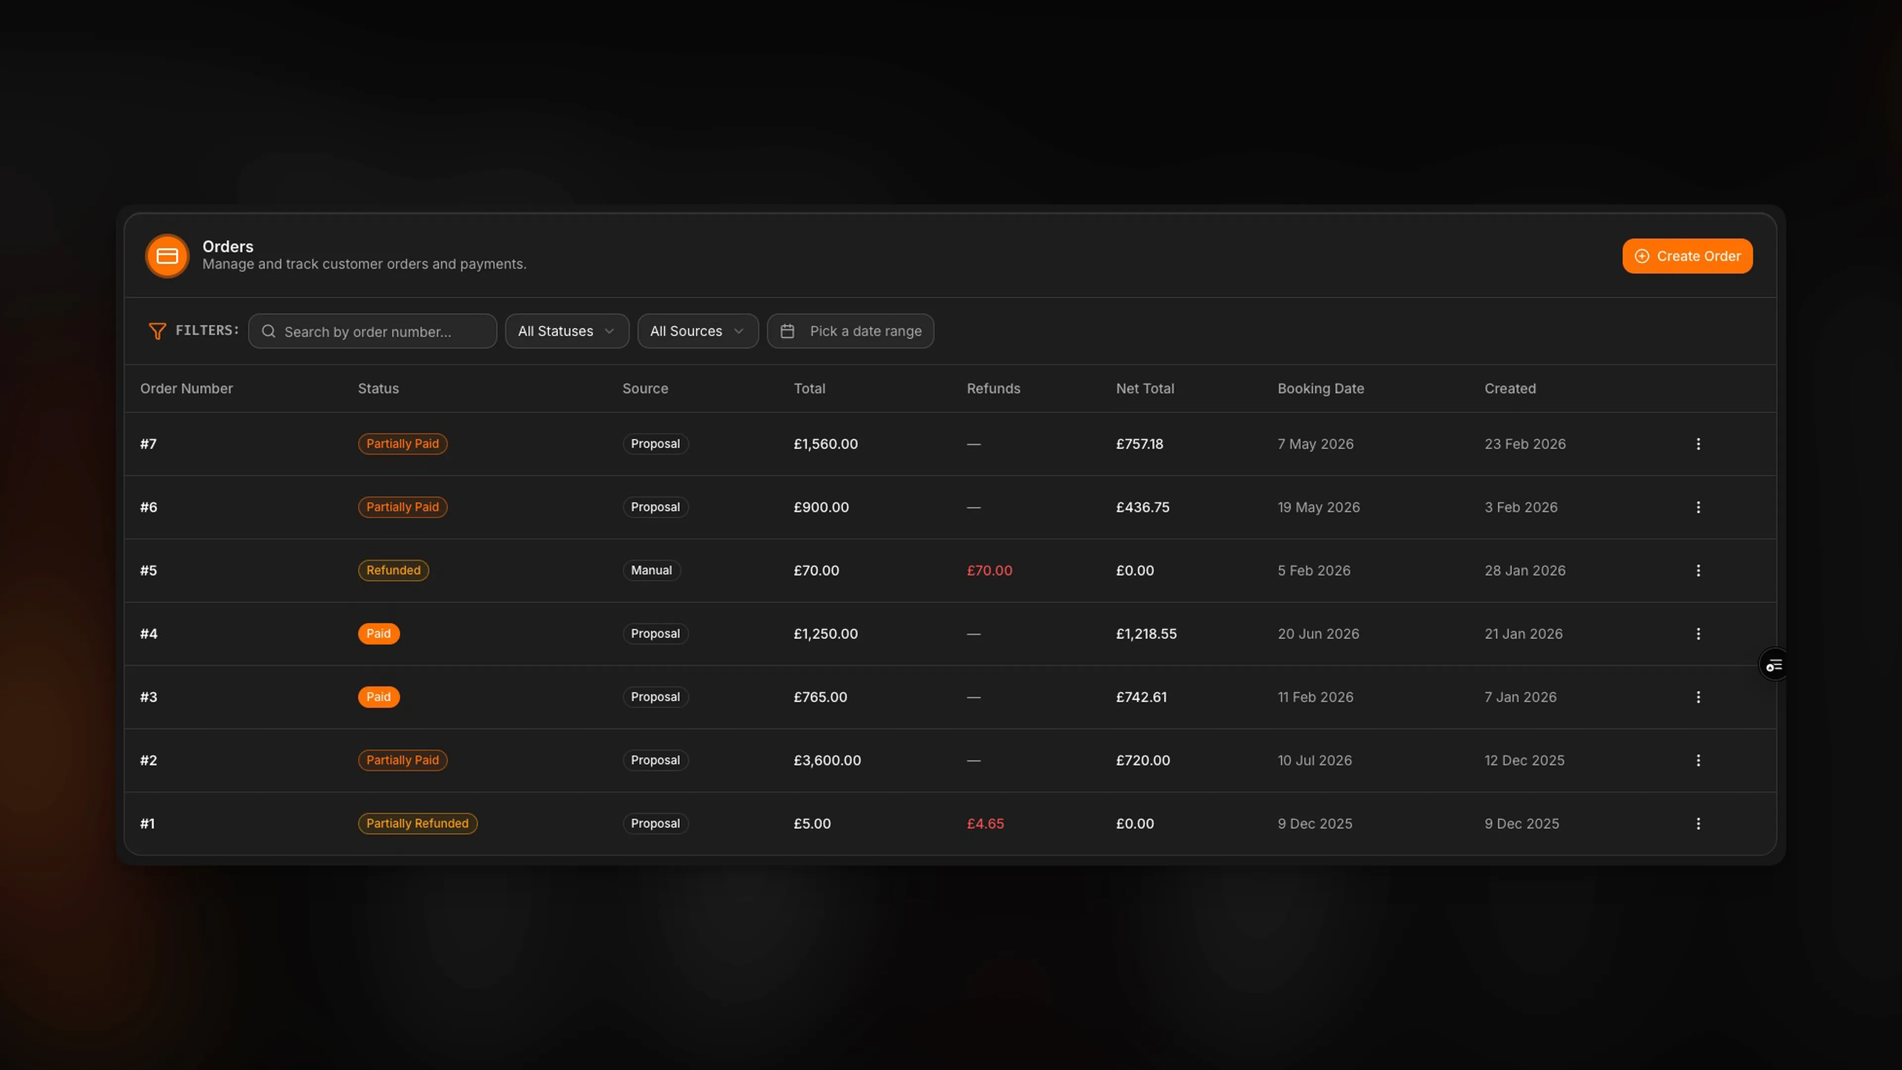Expand the All Sources dropdown

click(697, 331)
